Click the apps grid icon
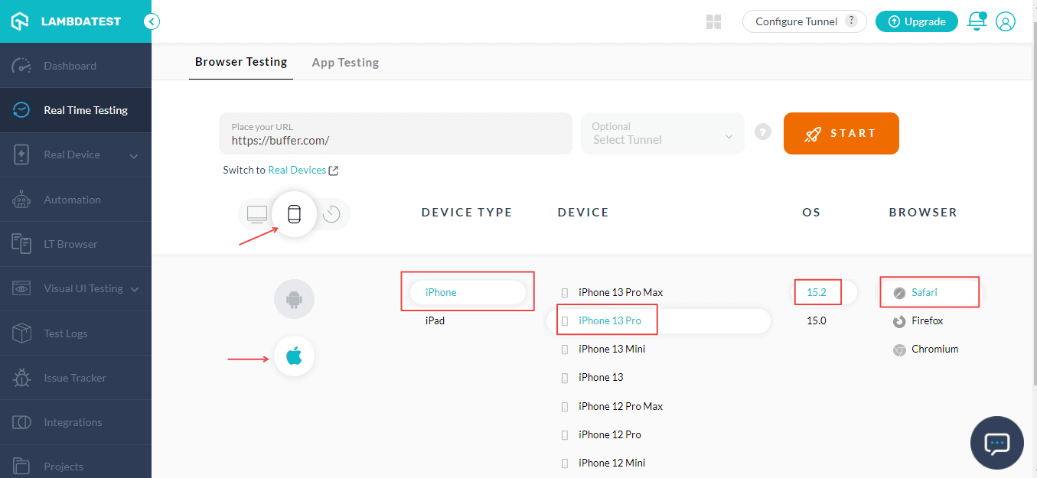1037x478 pixels. coord(713,21)
